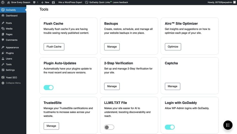Screen dimensions: 237x134
Task: Click the Collapse Menu label
Action: [x=13, y=83]
